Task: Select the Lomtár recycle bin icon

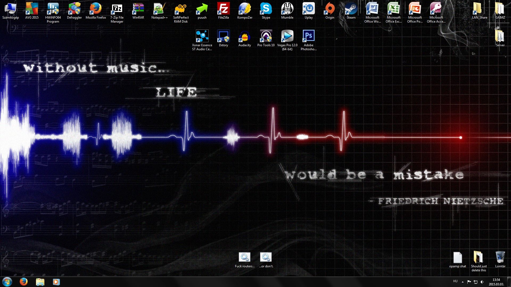Action: (500, 258)
